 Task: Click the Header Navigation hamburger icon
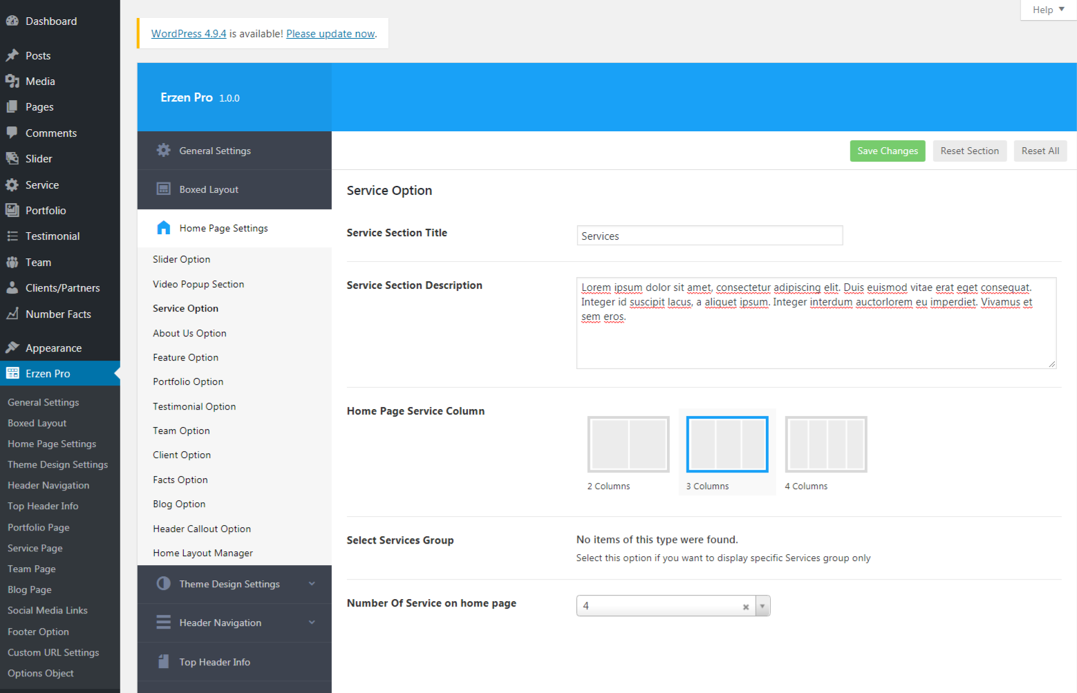(163, 623)
